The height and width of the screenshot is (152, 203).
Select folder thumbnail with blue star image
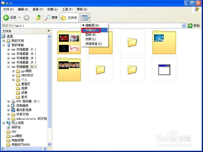(164, 42)
